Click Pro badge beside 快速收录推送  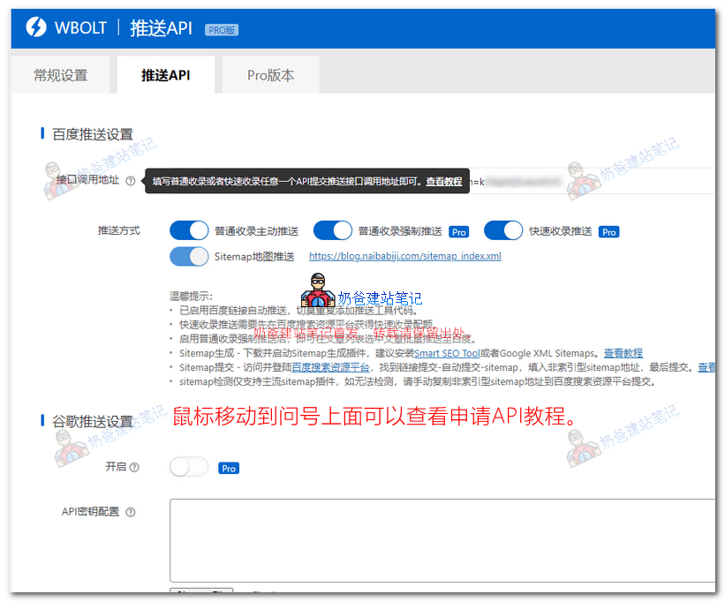(608, 232)
